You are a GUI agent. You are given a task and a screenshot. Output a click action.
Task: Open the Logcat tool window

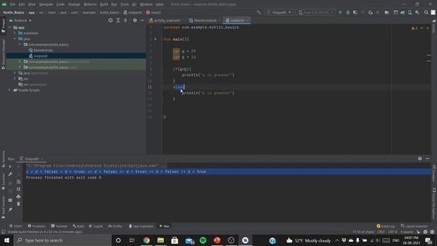(96, 226)
